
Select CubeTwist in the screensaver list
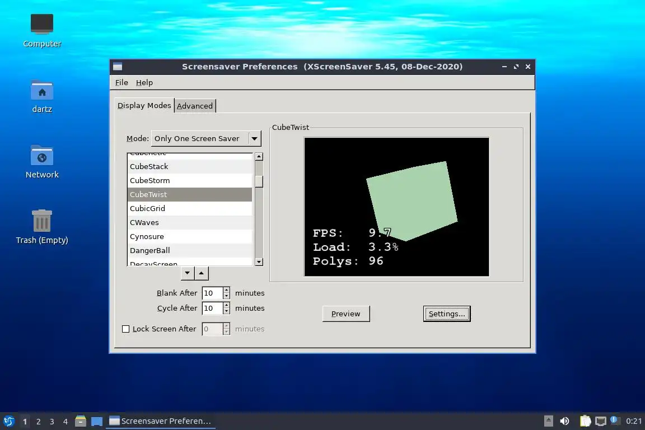190,195
